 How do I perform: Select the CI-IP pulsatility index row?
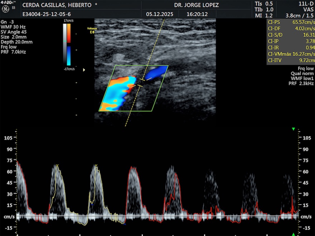pyautogui.click(x=291, y=41)
